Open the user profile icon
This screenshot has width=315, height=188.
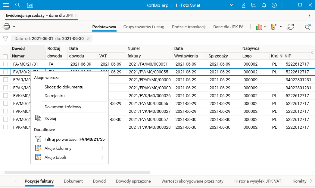(x=244, y=5)
